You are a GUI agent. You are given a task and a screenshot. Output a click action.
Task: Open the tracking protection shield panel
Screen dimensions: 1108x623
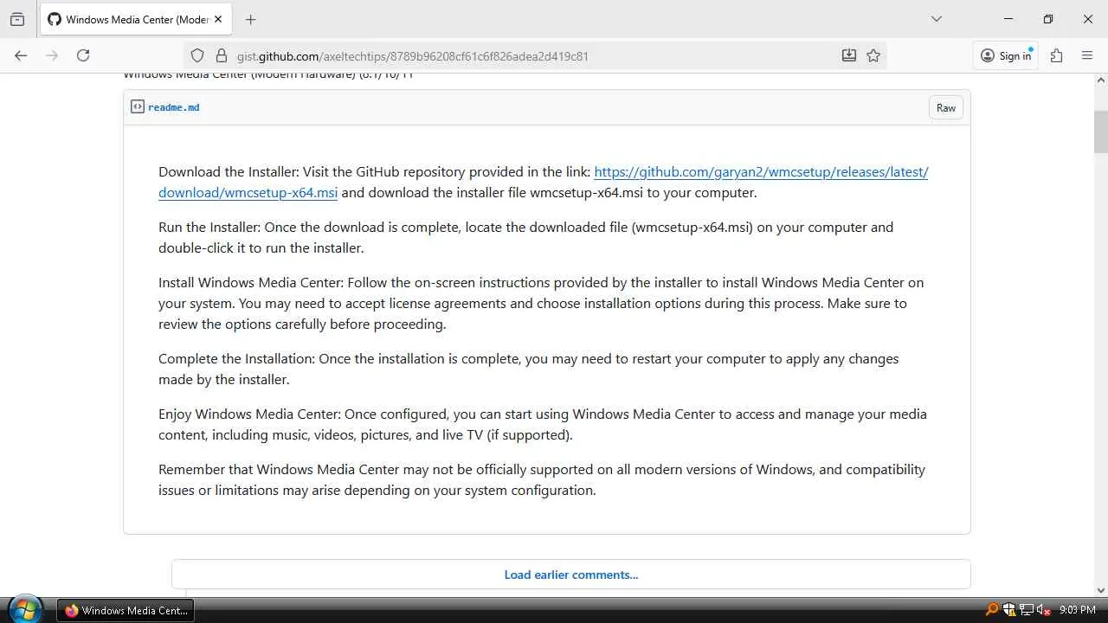coord(197,55)
